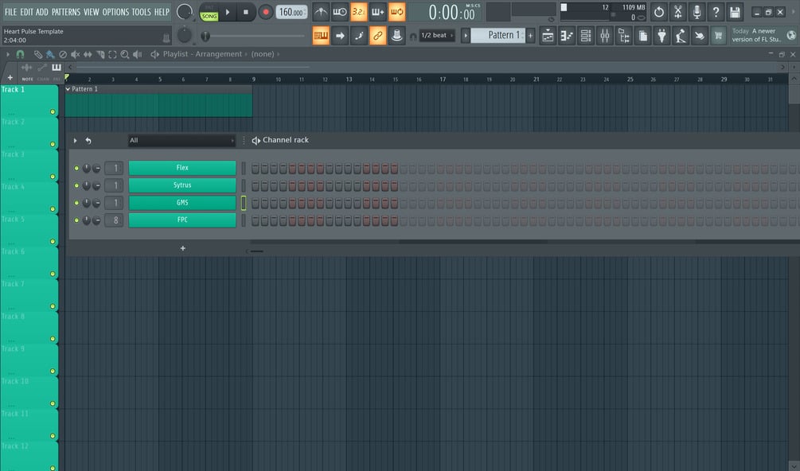Click the touch controller hand icon

click(700, 36)
